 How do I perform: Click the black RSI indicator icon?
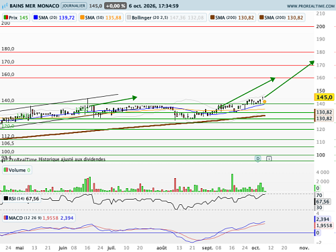pos(6,198)
